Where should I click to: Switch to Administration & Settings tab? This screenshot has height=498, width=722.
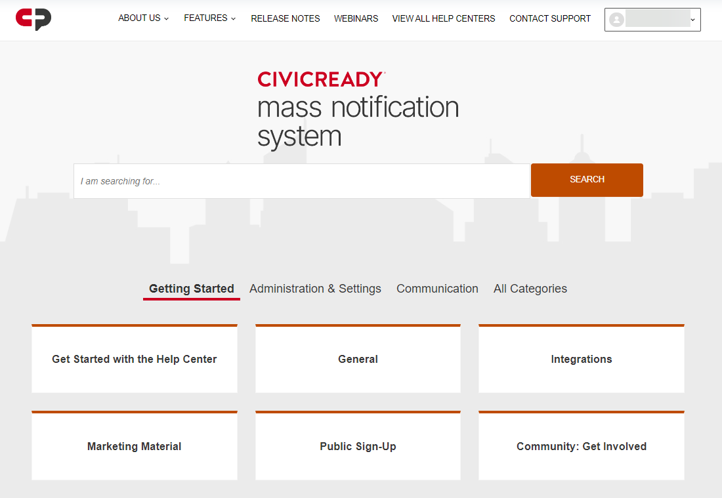(316, 289)
